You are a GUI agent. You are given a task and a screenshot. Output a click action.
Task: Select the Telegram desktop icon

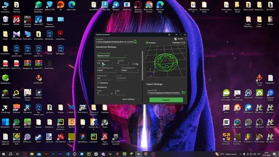coord(116,6)
